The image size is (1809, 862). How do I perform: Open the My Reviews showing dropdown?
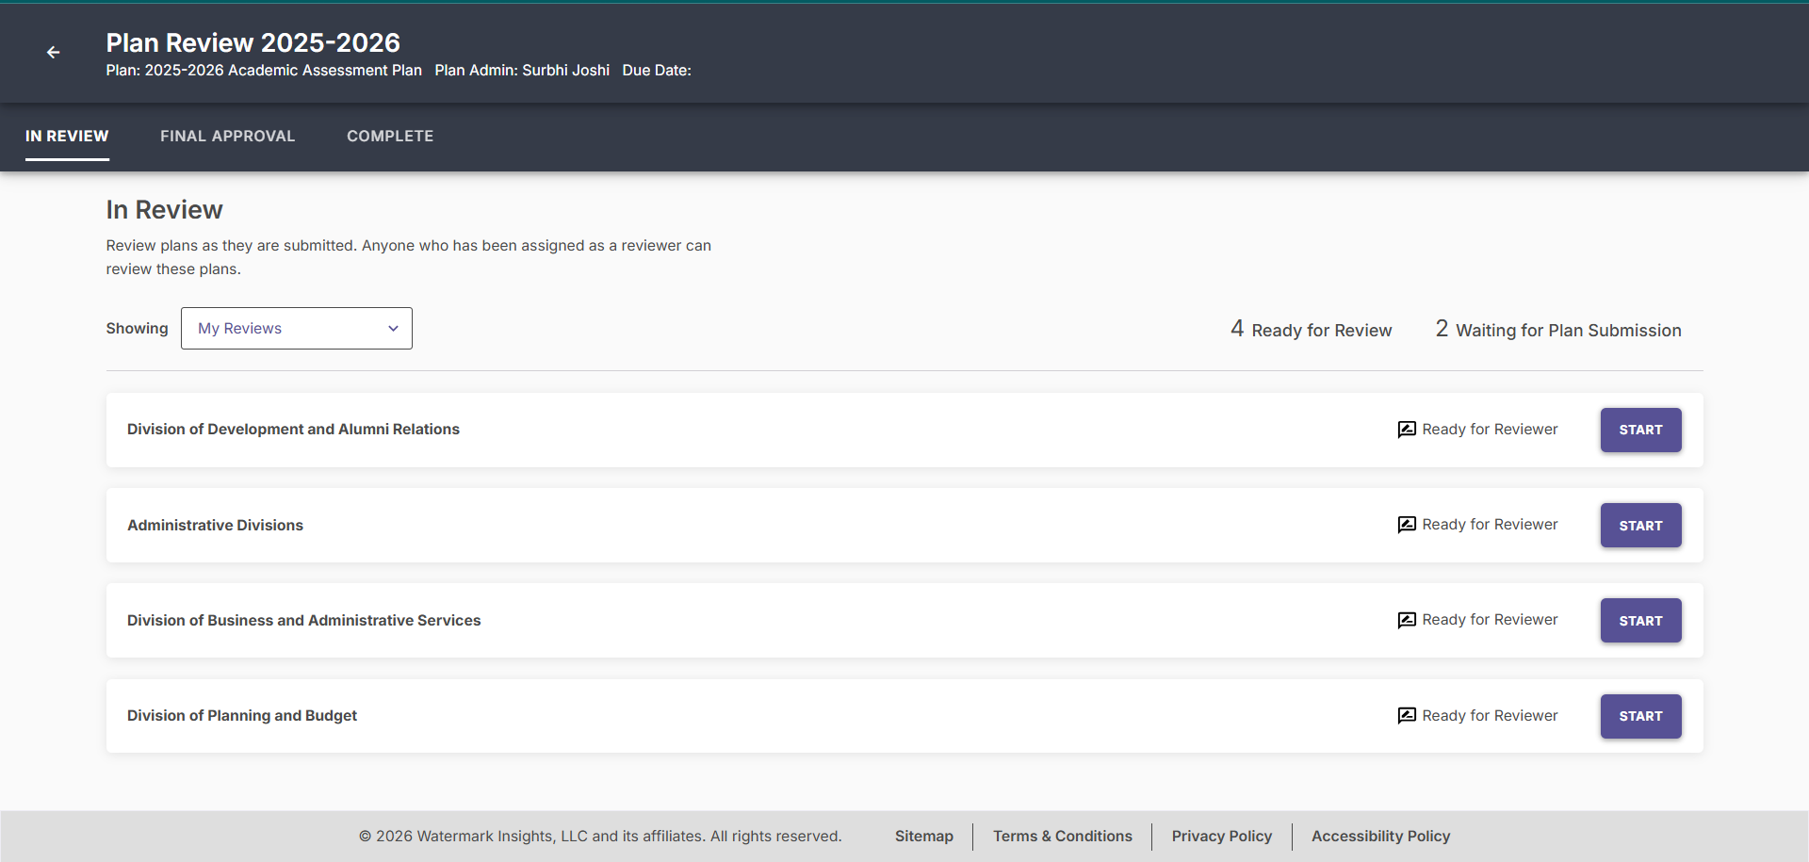click(x=297, y=328)
